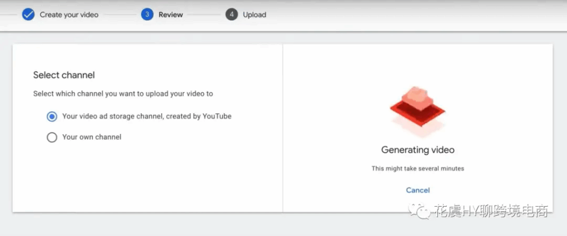
Task: Select the Your own channel radio button
Action: (x=52, y=137)
